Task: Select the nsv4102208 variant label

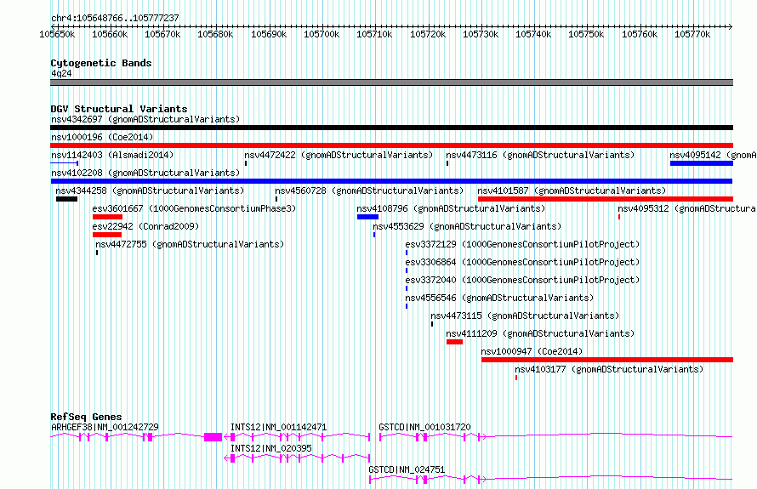Action: pyautogui.click(x=145, y=173)
